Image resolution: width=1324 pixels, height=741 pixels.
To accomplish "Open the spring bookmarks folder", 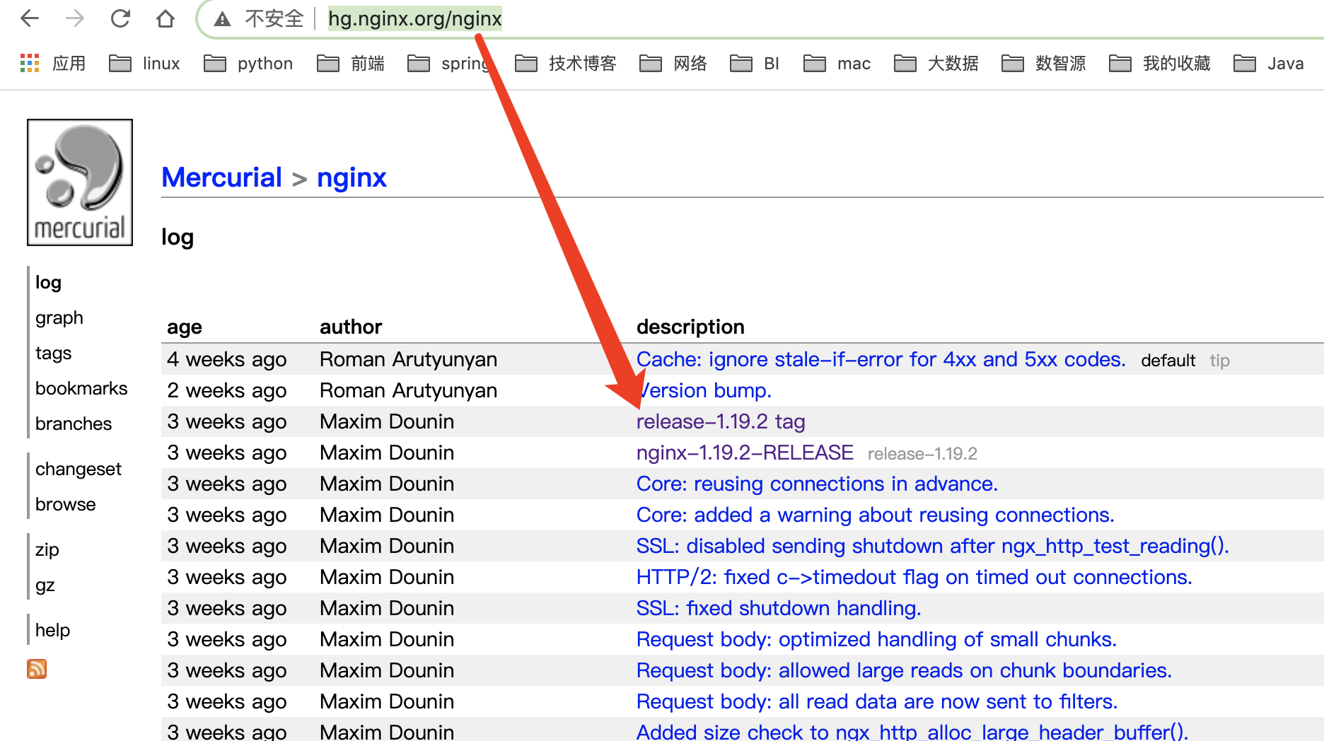I will pos(448,64).
